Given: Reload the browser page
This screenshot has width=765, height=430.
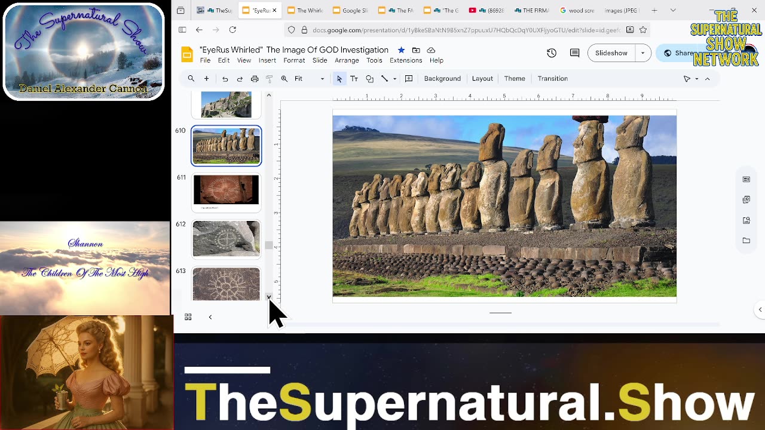Looking at the screenshot, I should click(232, 30).
